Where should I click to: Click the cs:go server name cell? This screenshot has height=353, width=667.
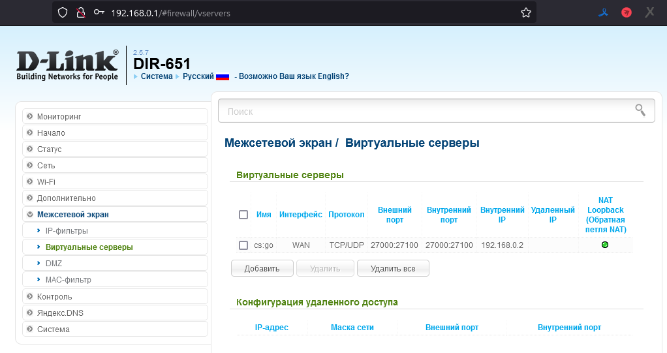[263, 245]
